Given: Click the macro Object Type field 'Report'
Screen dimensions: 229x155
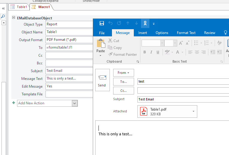Looking at the screenshot, I should (69, 24).
